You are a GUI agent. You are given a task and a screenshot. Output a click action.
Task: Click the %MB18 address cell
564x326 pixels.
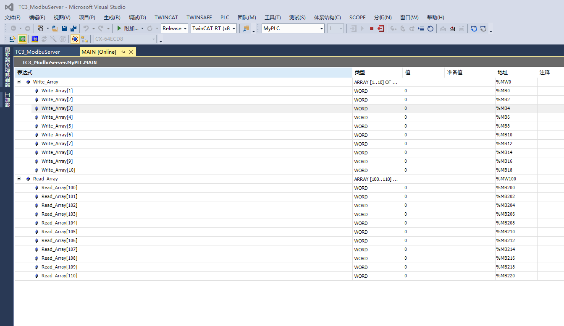(x=516, y=170)
